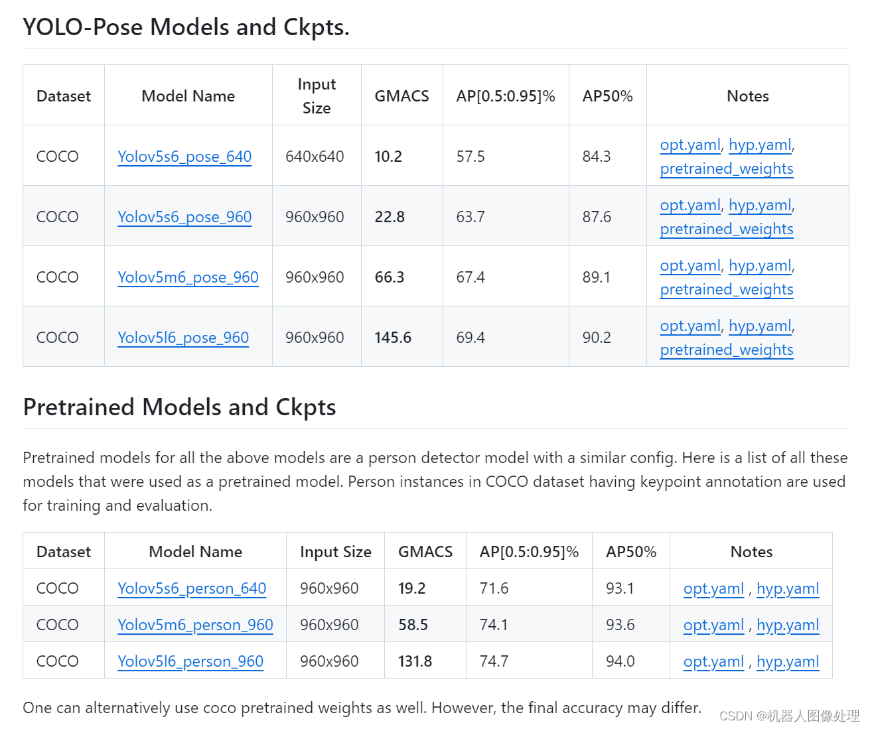The width and height of the screenshot is (870, 729).
Task: Open the Yolov5s6_person_640 model link
Action: click(x=192, y=588)
